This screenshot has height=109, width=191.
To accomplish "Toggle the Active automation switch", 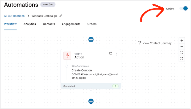I will 183,8.
